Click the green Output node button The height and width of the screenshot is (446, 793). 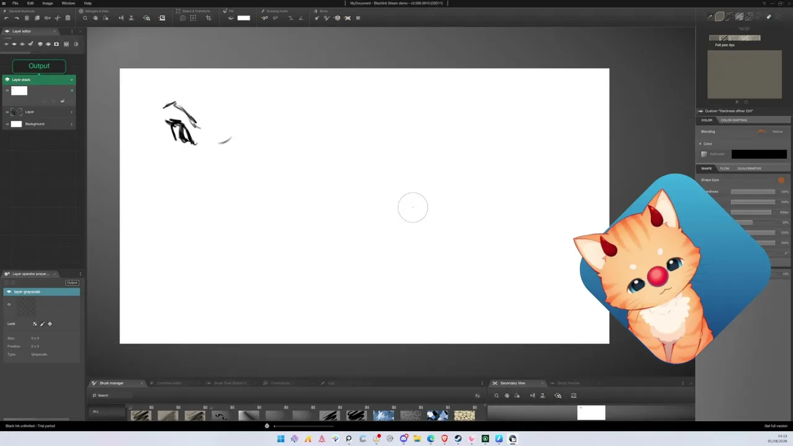click(x=39, y=66)
